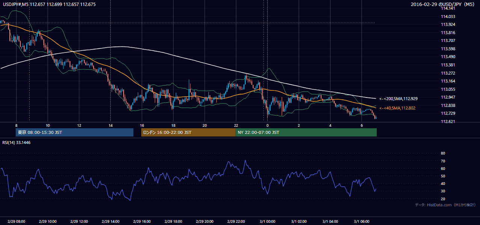Click price axis label 114.033
480x225 pixels.
coord(448,16)
